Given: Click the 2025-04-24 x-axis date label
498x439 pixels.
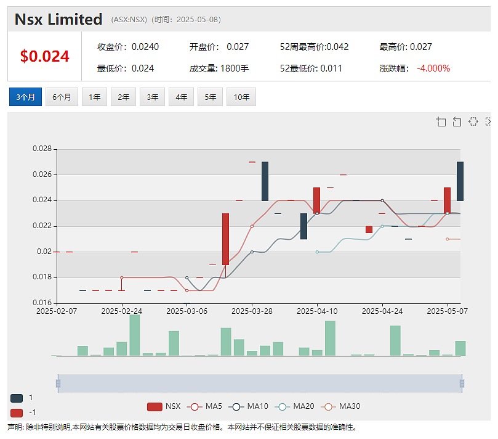Looking at the screenshot, I should [x=382, y=311].
